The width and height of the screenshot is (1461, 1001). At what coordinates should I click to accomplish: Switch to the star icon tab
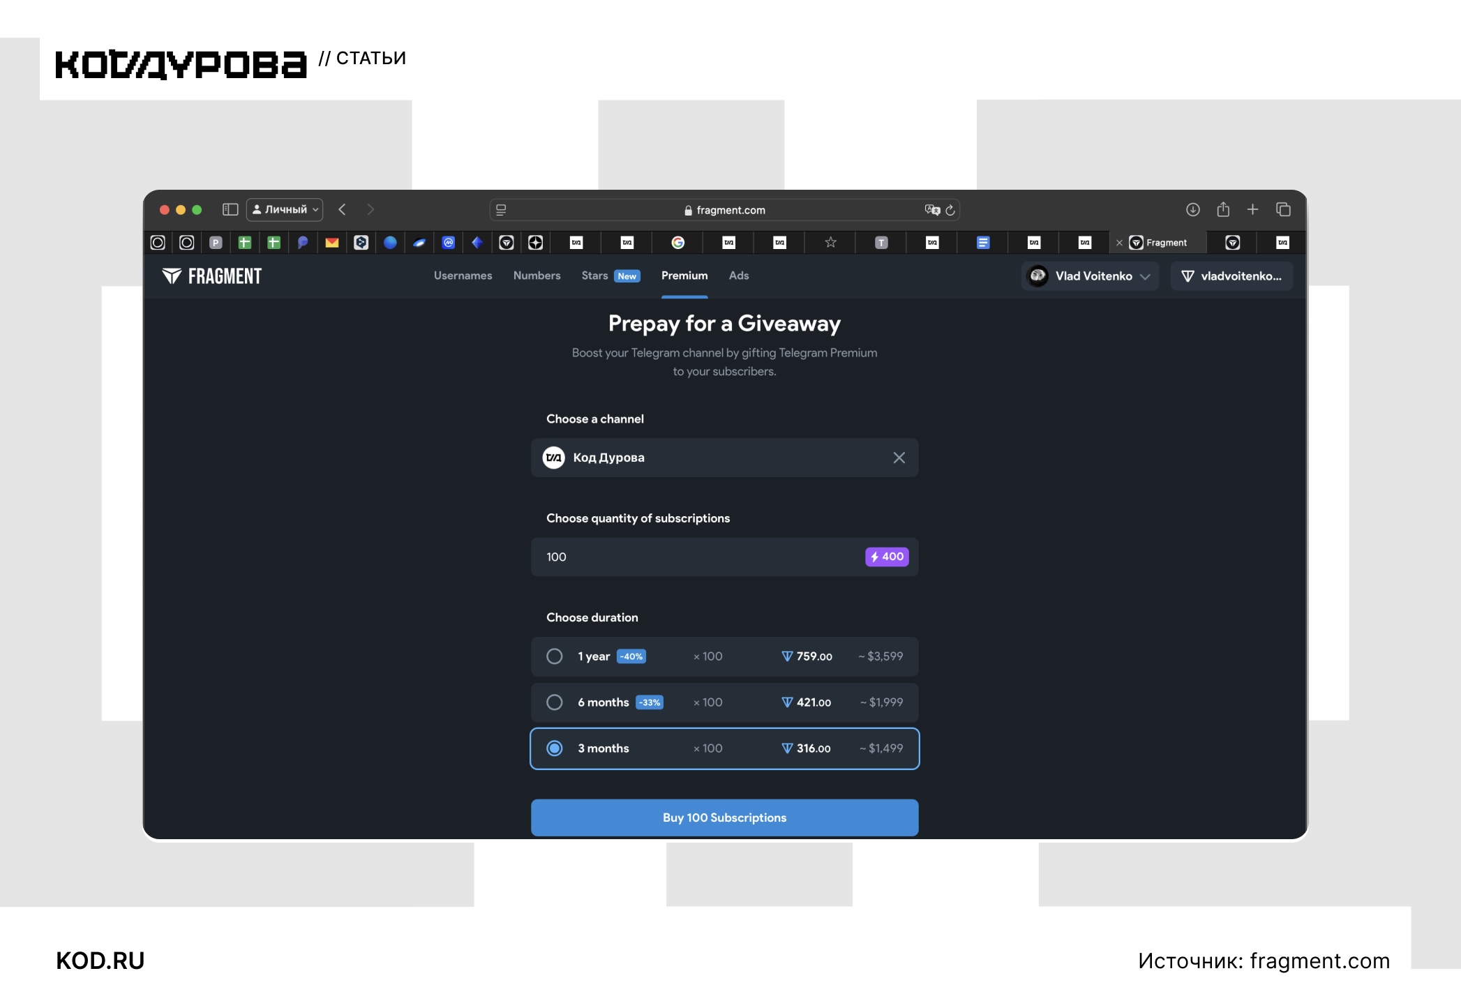[830, 243]
